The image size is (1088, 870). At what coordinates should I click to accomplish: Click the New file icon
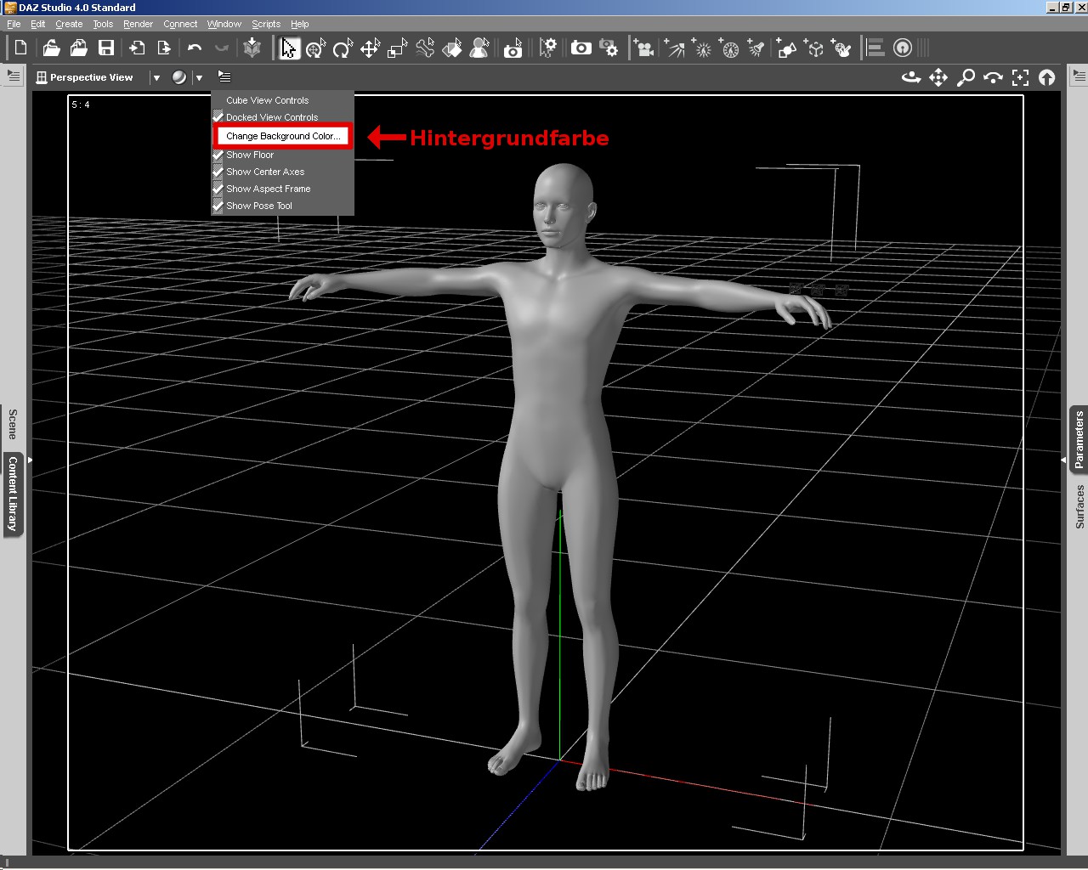pyautogui.click(x=21, y=48)
